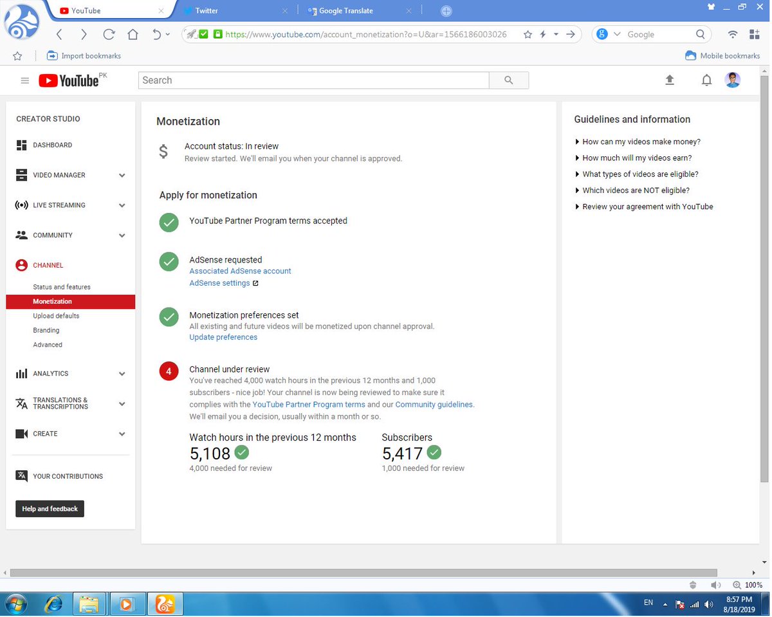Click the lightning speed mode icon
772x617 pixels.
tap(543, 35)
